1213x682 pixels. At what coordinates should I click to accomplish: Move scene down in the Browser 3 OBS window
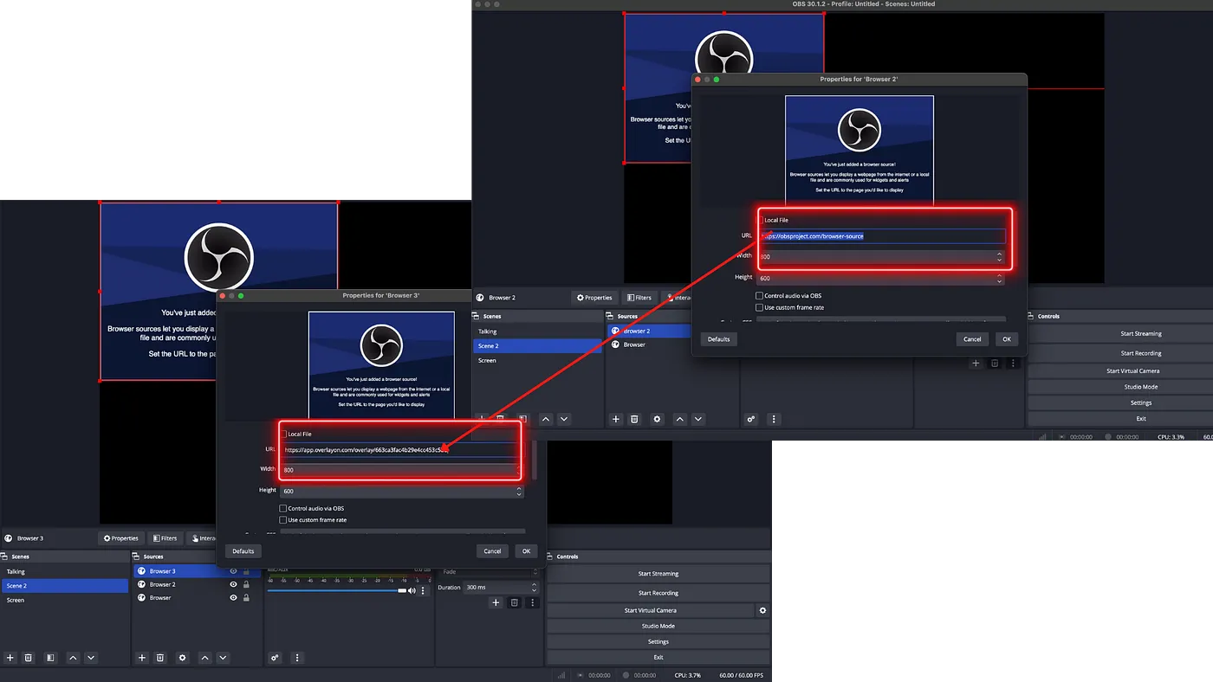click(x=91, y=658)
